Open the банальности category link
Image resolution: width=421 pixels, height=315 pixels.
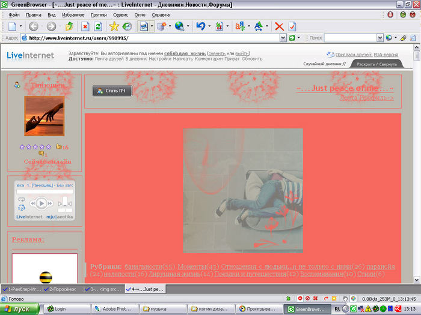click(143, 267)
